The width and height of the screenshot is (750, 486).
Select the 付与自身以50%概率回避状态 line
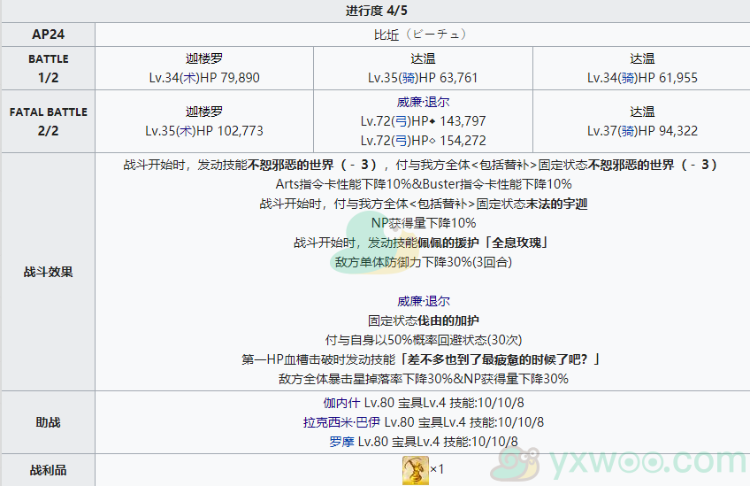(x=424, y=340)
